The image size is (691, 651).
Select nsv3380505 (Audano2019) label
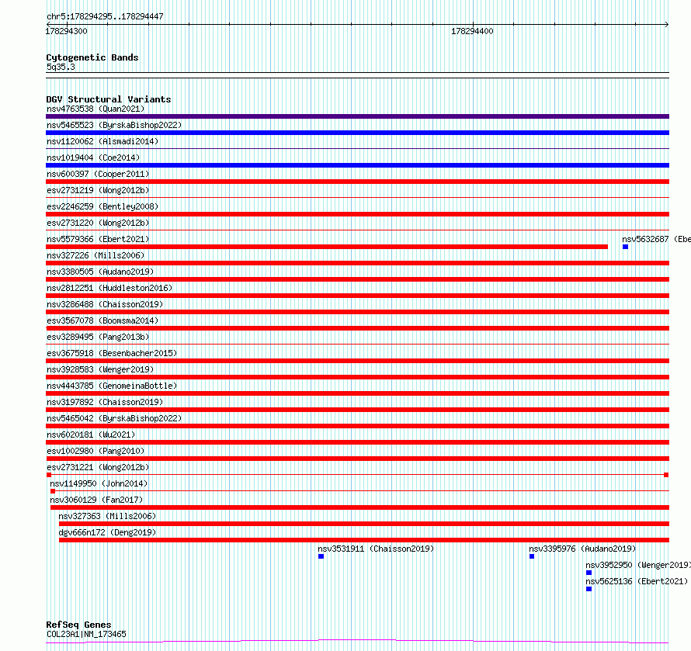pos(100,272)
